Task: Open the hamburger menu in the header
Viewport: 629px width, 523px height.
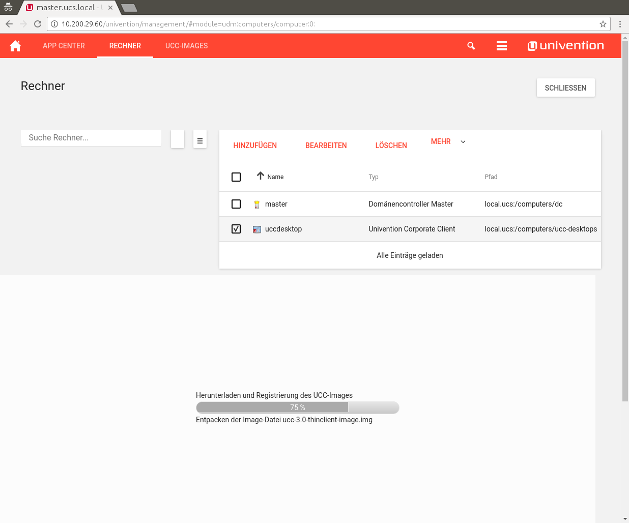Action: 501,46
